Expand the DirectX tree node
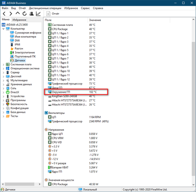The image size is (196, 192). (3, 92)
